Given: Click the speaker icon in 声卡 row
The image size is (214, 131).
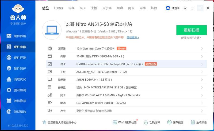Looking at the screenshot, I should [x=50, y=110].
